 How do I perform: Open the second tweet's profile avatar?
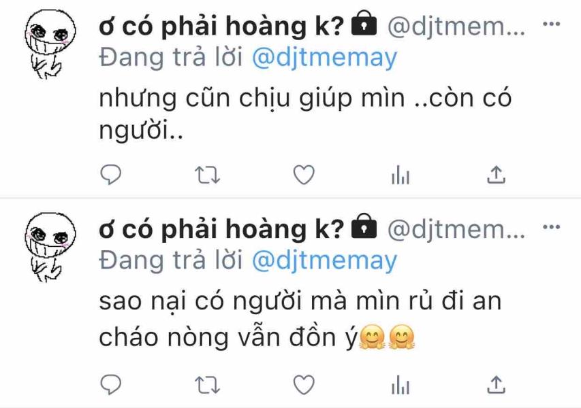50,247
